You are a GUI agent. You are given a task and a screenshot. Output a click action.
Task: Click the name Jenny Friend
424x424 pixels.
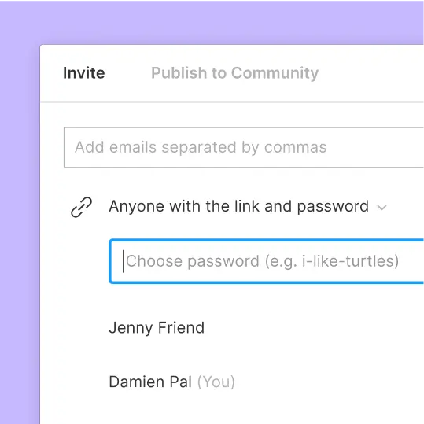pos(157,328)
